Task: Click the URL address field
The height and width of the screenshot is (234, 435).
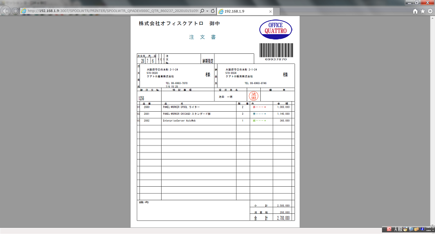Action: pos(111,11)
